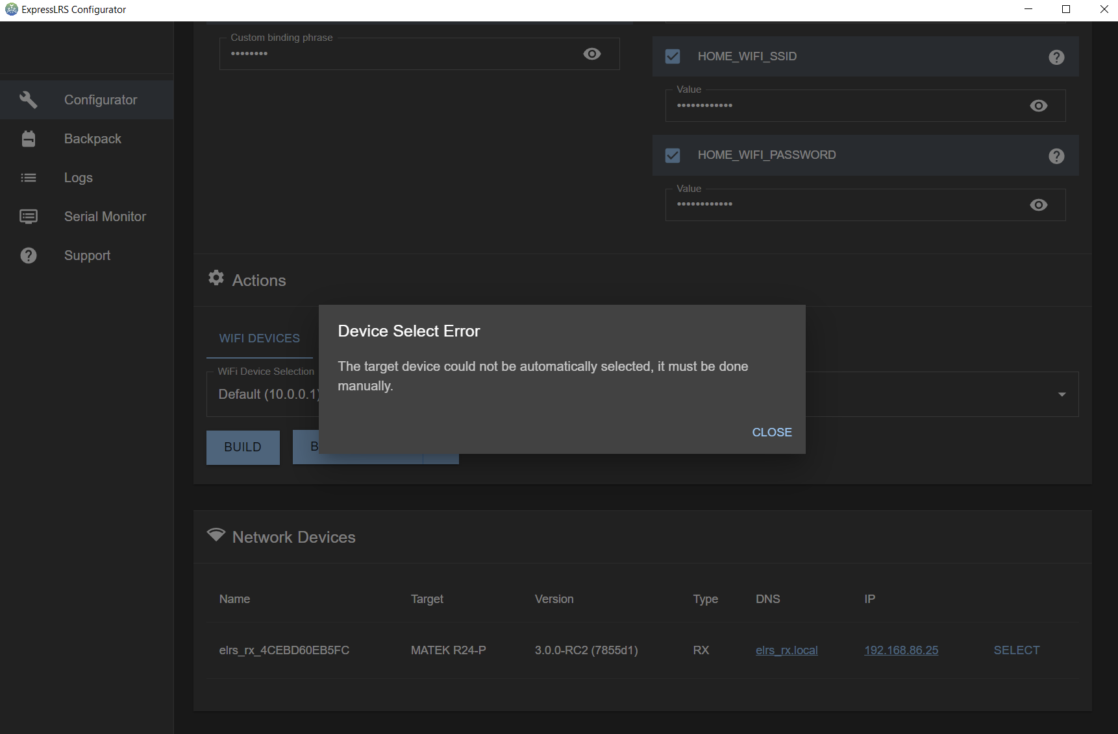This screenshot has width=1118, height=734.
Task: Select the MATEK R24-P network device
Action: pyautogui.click(x=1016, y=650)
